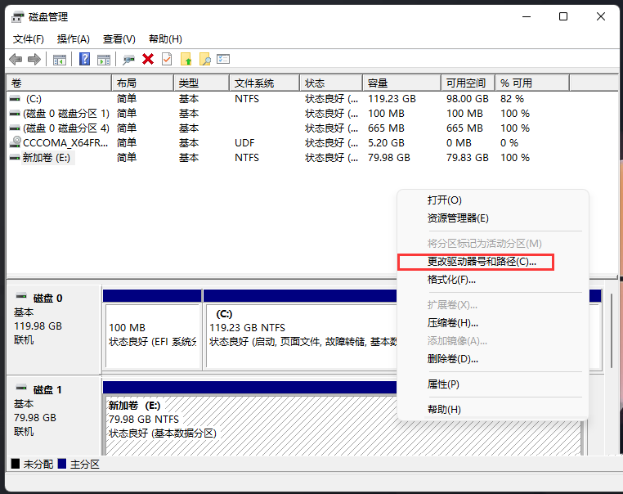Viewport: 623px width, 494px height.
Task: Click the red X delete icon
Action: tap(148, 59)
